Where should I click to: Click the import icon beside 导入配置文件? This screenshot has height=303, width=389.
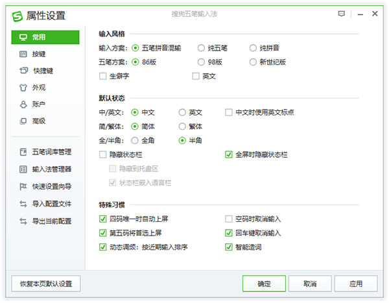click(x=23, y=204)
